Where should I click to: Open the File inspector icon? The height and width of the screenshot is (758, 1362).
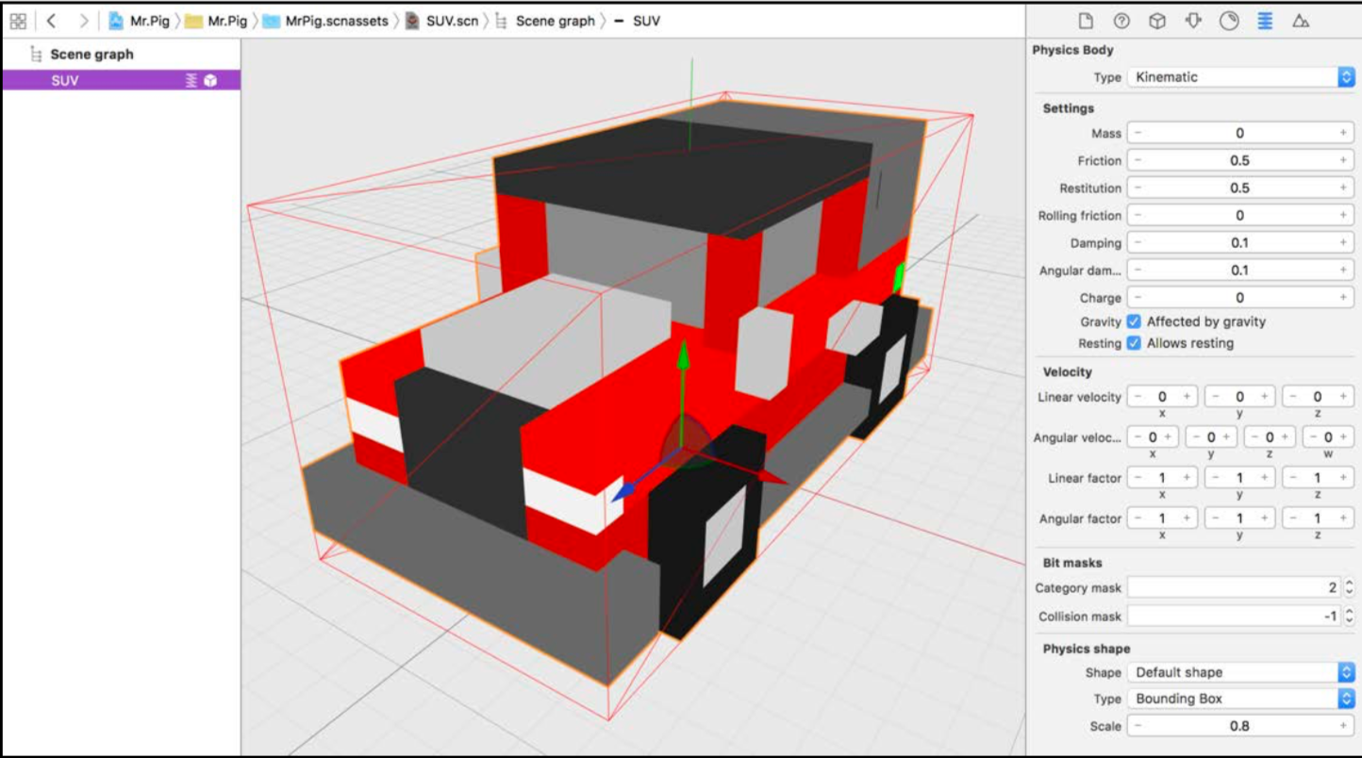[1086, 21]
